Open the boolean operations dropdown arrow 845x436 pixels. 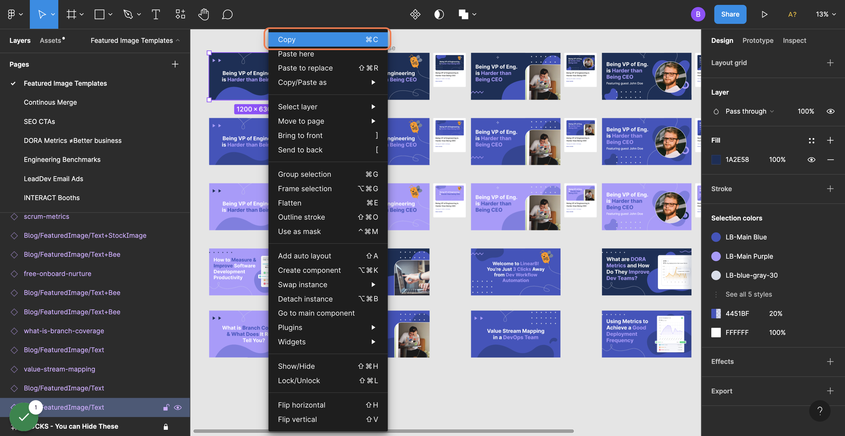(x=474, y=14)
